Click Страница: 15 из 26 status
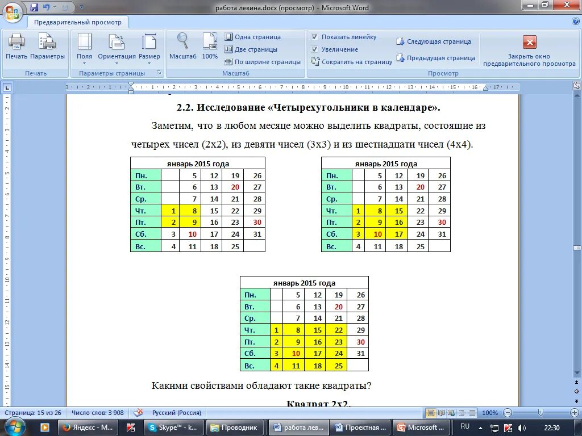This screenshot has height=436, width=582. 32,413
